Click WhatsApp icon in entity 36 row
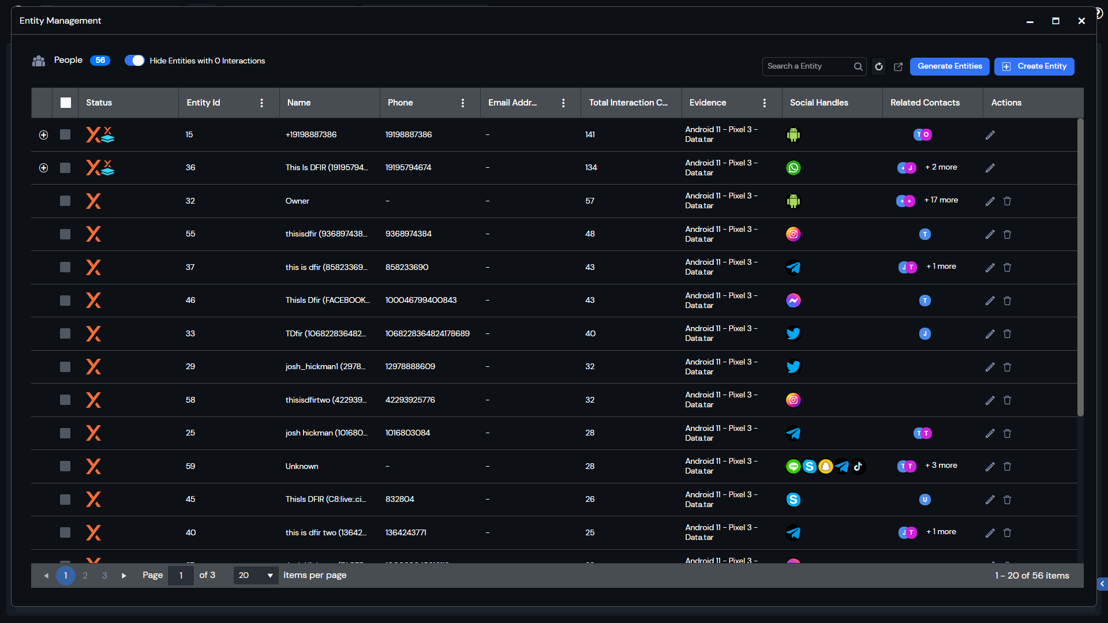The image size is (1108, 623). [x=793, y=168]
